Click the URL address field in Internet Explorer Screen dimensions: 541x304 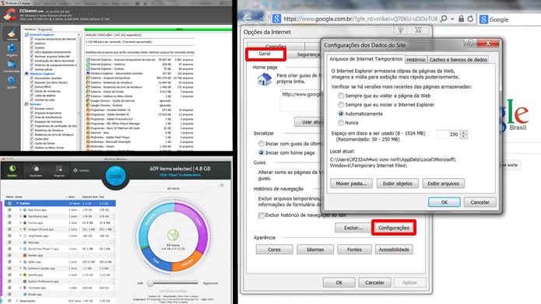(360, 19)
